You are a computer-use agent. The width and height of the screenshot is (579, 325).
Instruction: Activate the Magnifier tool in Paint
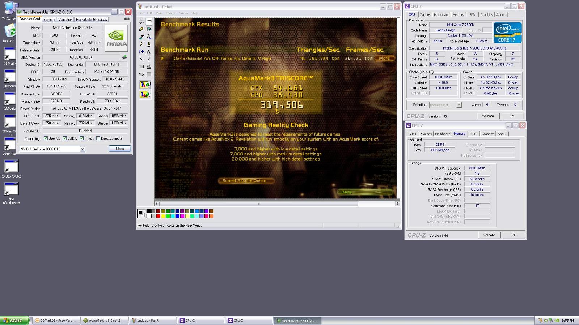149,37
